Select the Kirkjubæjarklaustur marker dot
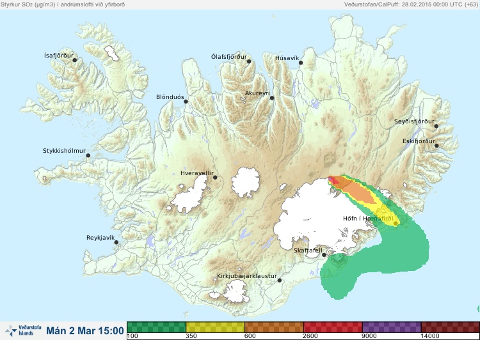The height and width of the screenshot is (340, 480). click(x=279, y=281)
